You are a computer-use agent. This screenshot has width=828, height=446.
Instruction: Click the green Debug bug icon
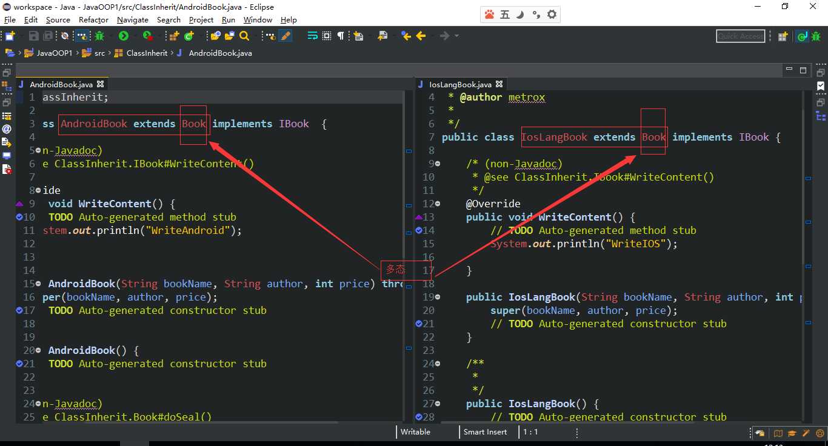click(99, 36)
